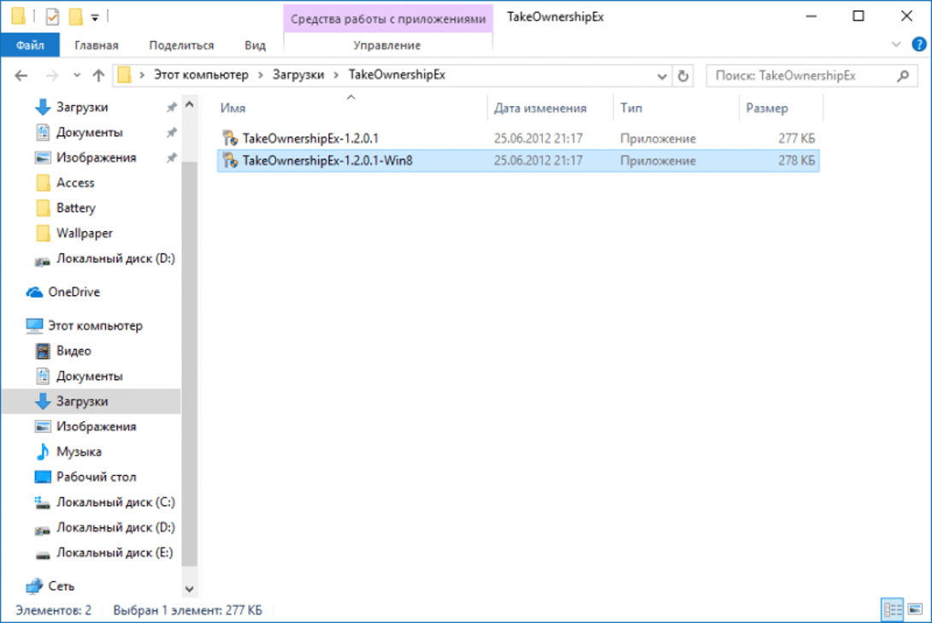Click the search TakeOwnershipEx input field
The image size is (932, 623).
pos(802,75)
